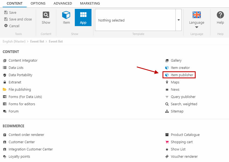Choose the Loyalty points app

click(x=16, y=156)
